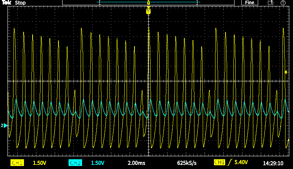Click the rising edge trigger slope icon
Screen dimensions: 293x169
(230, 163)
